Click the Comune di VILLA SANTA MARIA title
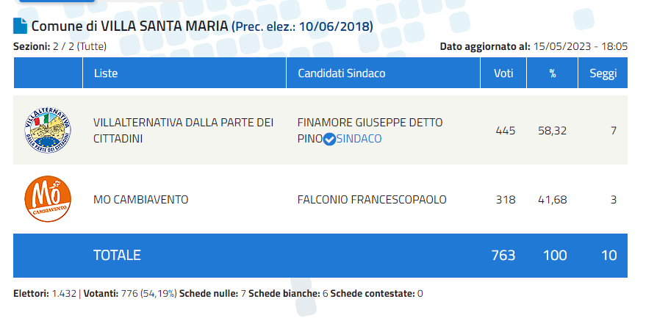This screenshot has width=657, height=321. click(x=130, y=26)
